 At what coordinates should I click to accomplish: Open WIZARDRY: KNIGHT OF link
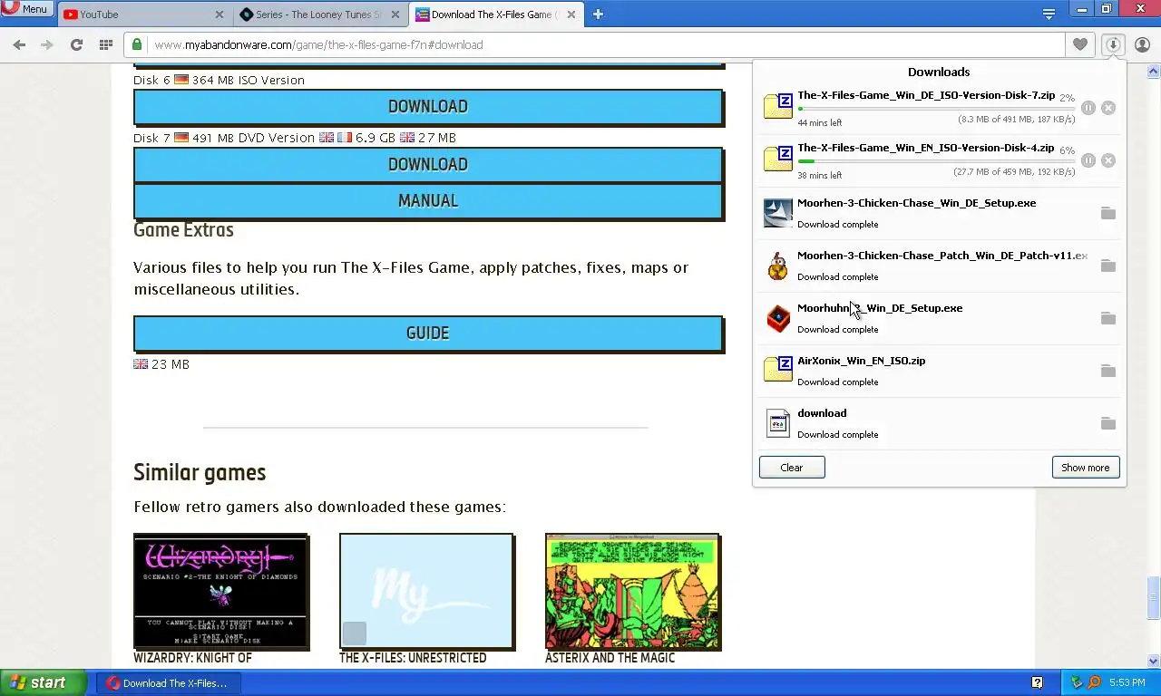(192, 658)
